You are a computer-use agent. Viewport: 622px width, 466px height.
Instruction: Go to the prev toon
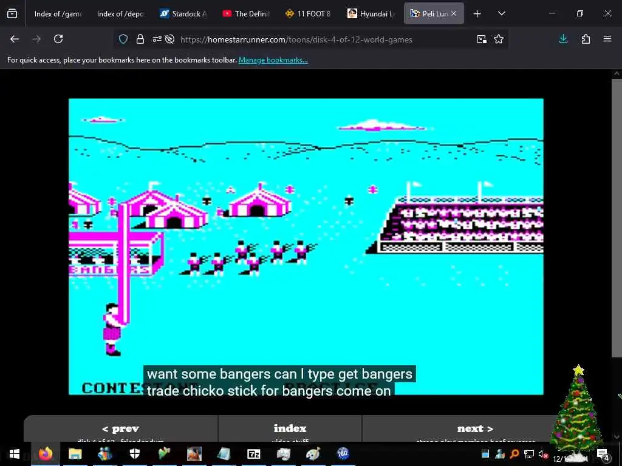click(x=121, y=429)
